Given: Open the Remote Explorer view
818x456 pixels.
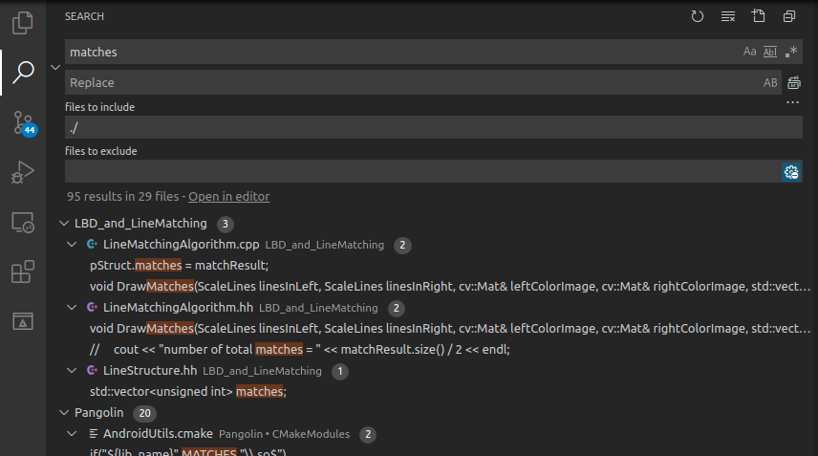Looking at the screenshot, I should click(x=22, y=222).
